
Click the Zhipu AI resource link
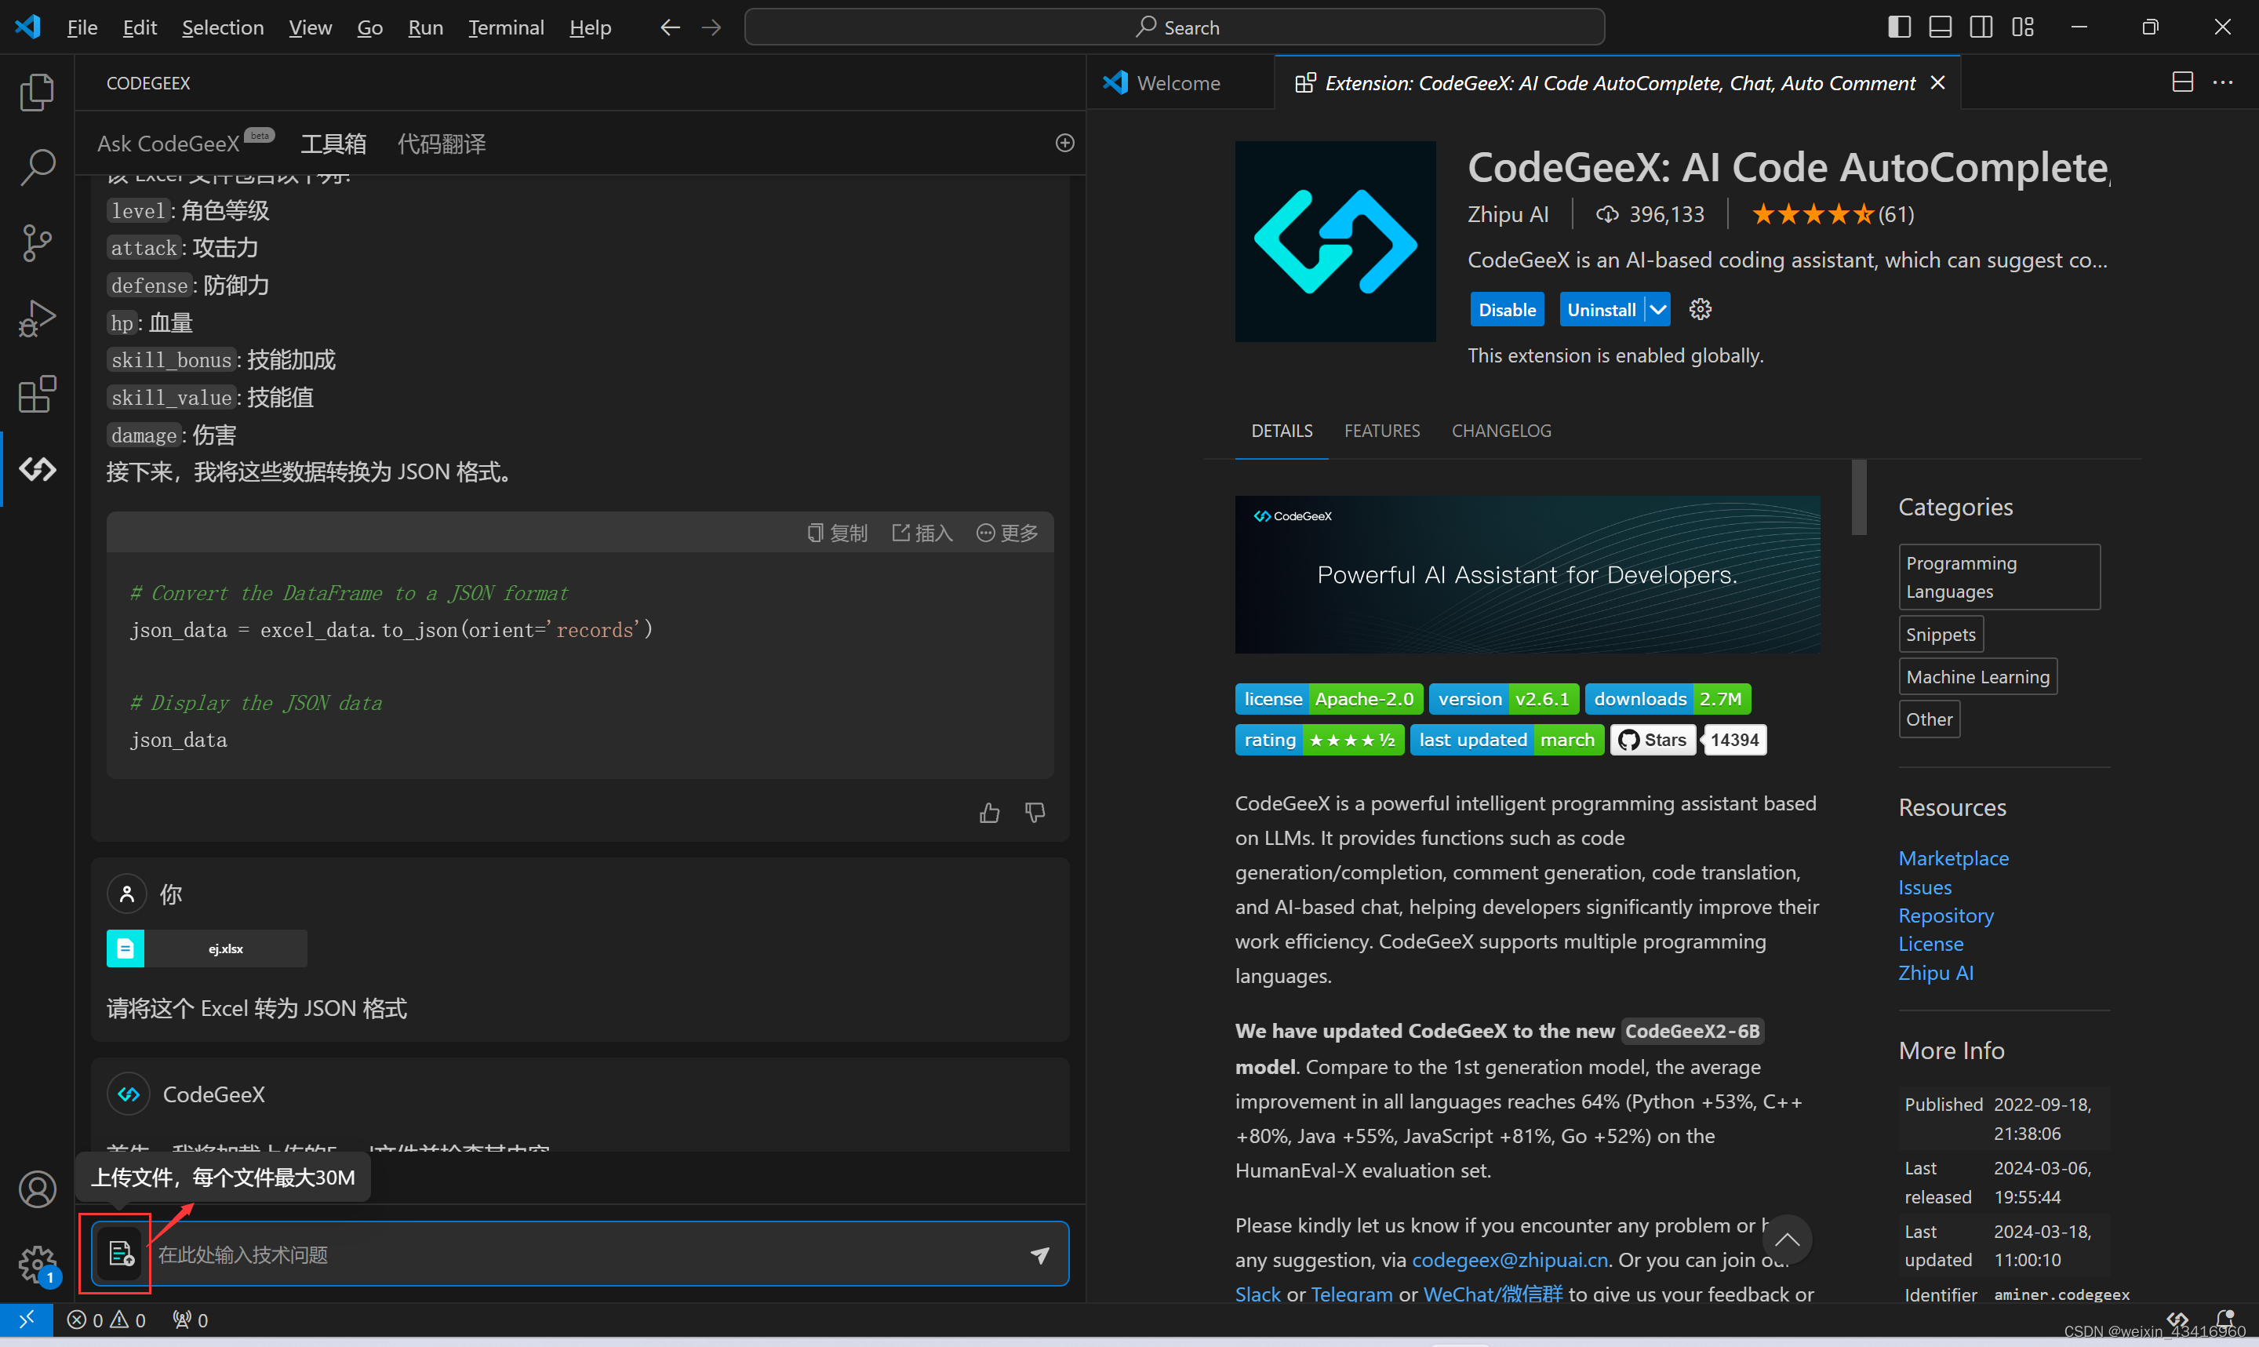(1935, 972)
